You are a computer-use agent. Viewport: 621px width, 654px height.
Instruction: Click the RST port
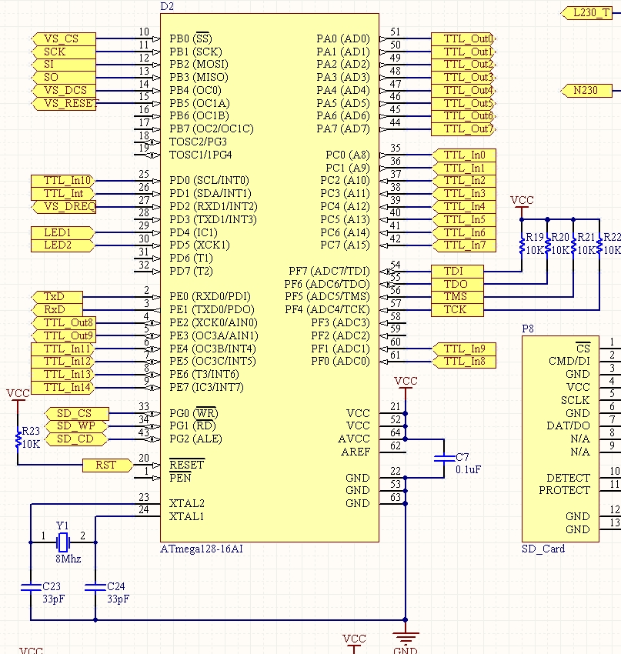pos(108,465)
